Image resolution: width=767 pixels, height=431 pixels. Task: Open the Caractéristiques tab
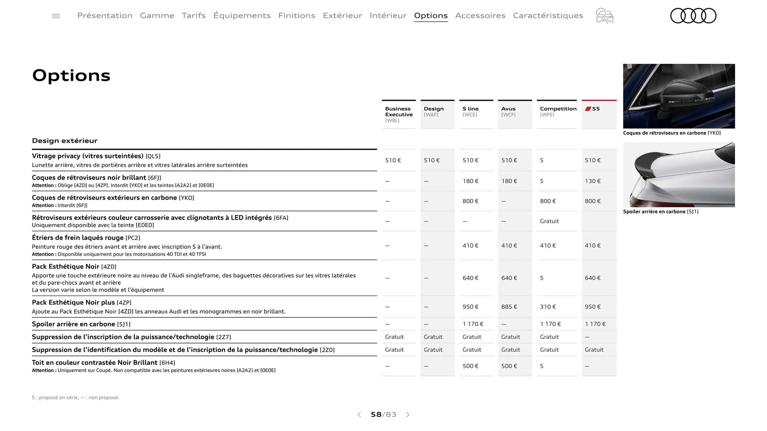pyautogui.click(x=548, y=16)
